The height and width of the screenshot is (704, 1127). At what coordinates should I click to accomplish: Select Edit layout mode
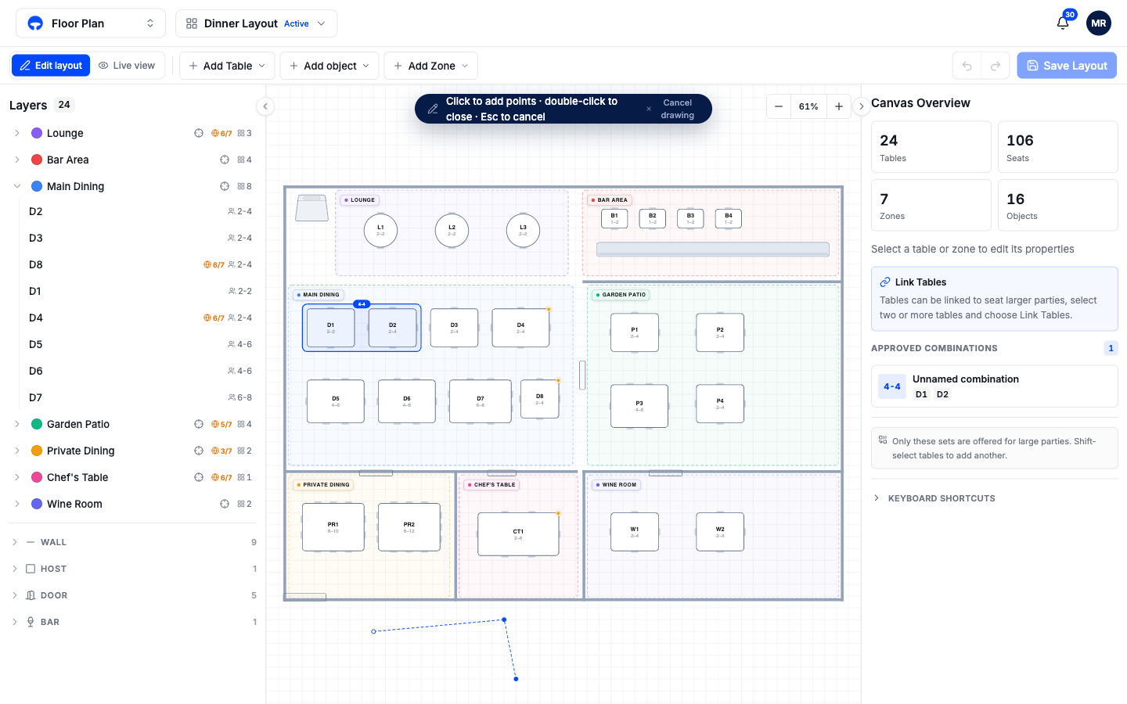[51, 66]
